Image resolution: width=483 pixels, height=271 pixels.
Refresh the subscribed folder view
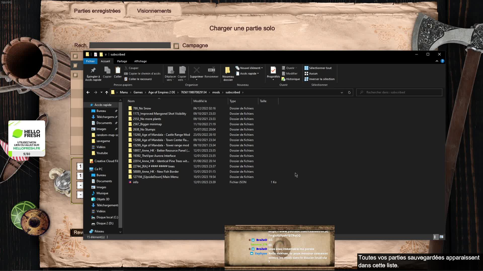(349, 92)
